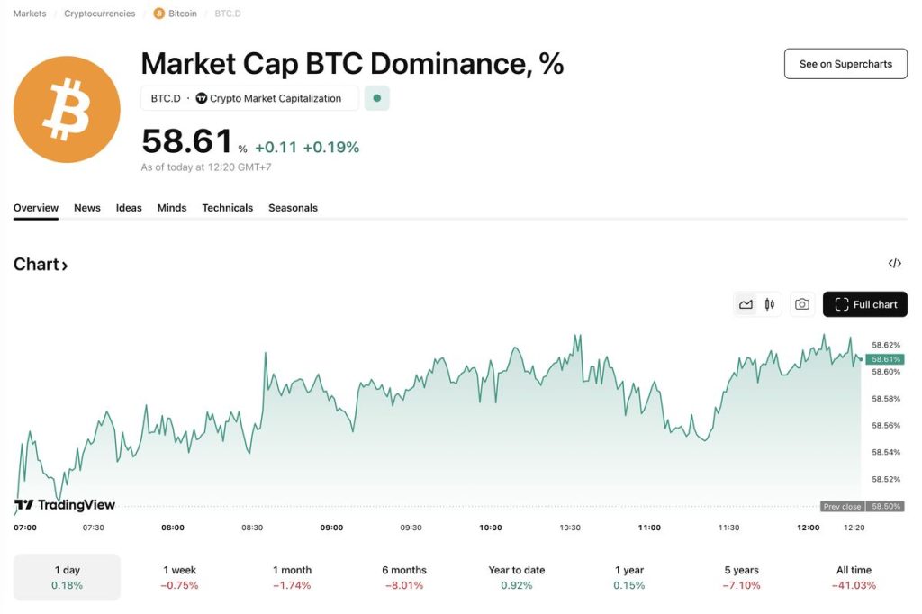Open Full chart view
Image resolution: width=922 pixels, height=614 pixels.
[x=864, y=304]
